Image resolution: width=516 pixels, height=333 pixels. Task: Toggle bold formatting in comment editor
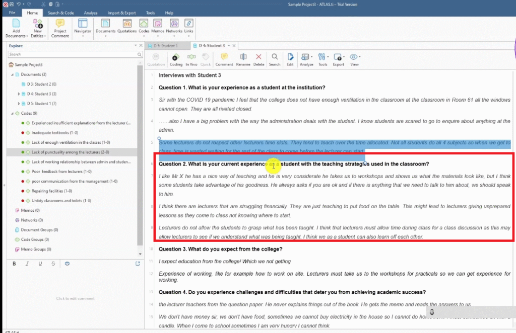14,264
